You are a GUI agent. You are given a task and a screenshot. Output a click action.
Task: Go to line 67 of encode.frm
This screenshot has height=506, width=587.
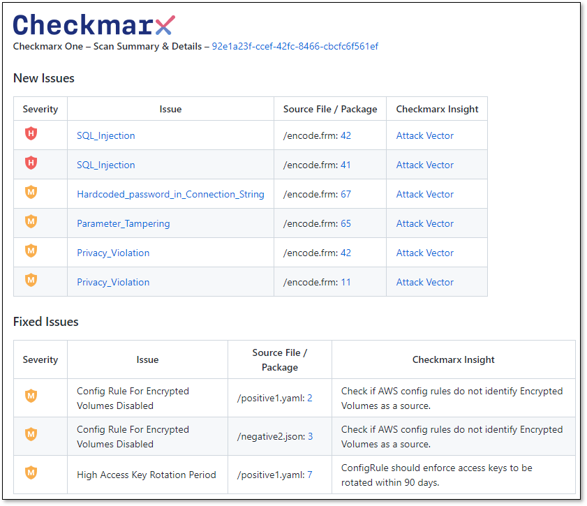tap(346, 194)
